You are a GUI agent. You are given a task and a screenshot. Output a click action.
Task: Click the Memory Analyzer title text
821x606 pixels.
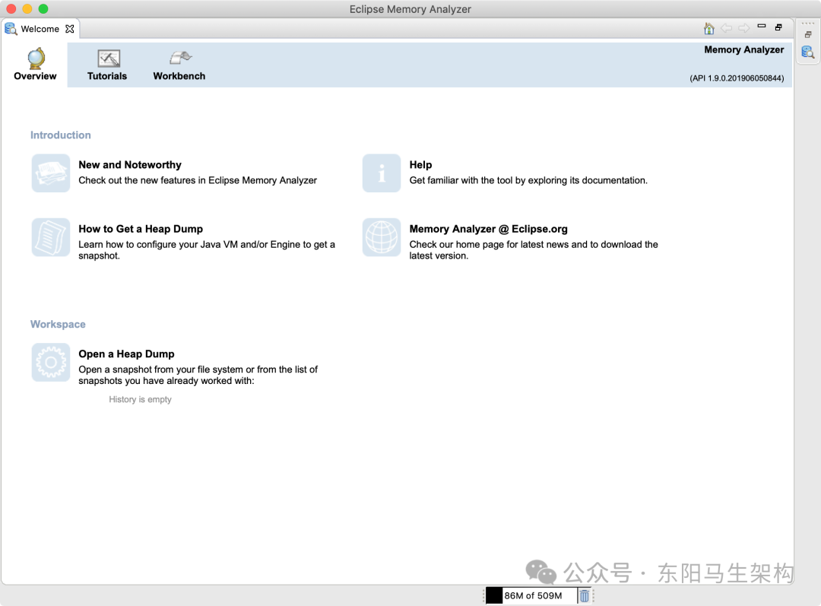tap(744, 49)
